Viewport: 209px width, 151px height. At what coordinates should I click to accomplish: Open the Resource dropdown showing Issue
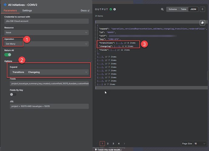coord(46,32)
